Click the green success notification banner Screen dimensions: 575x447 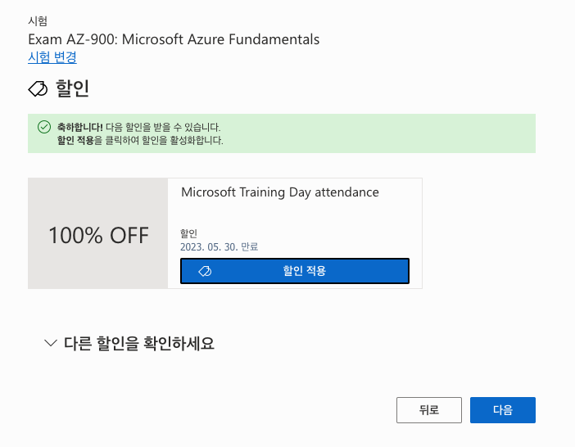pyautogui.click(x=282, y=133)
